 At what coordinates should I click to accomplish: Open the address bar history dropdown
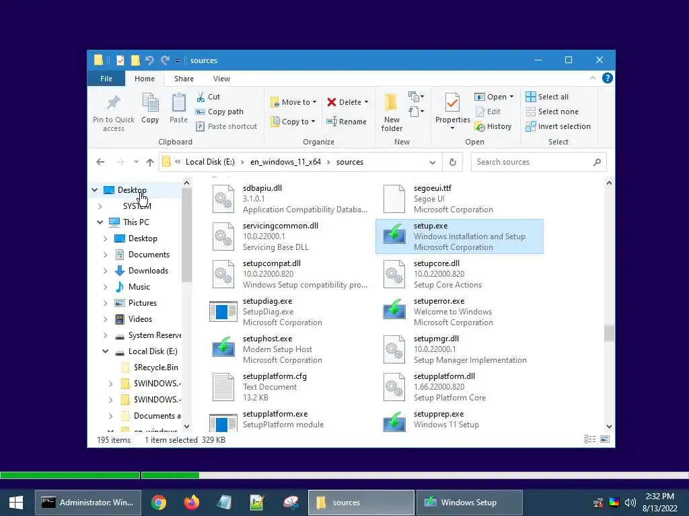coord(433,162)
